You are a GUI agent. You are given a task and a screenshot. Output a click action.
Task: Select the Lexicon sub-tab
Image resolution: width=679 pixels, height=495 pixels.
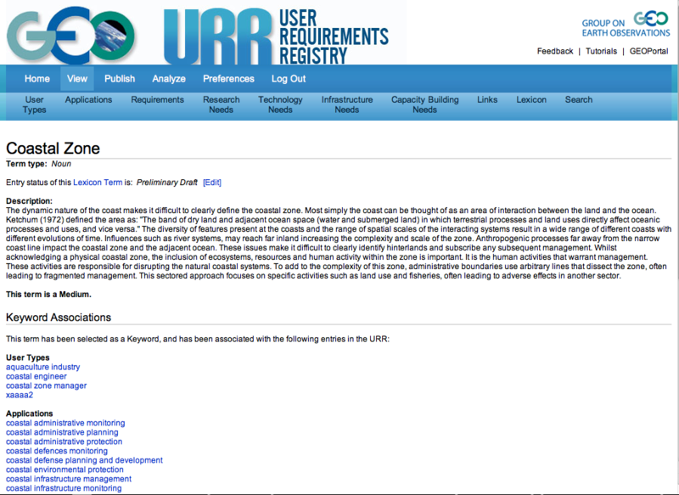531,99
